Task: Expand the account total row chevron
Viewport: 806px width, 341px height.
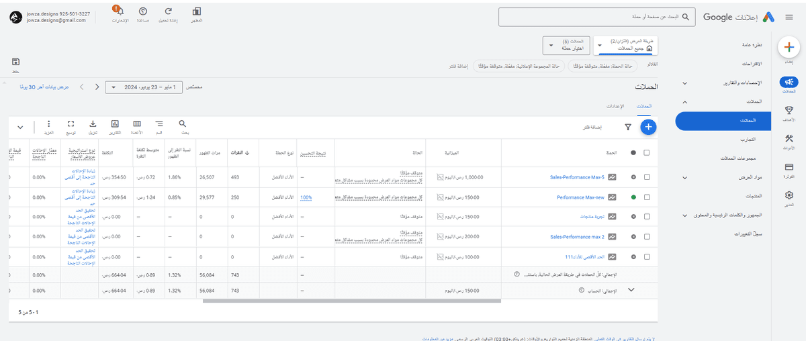Action: [x=631, y=290]
